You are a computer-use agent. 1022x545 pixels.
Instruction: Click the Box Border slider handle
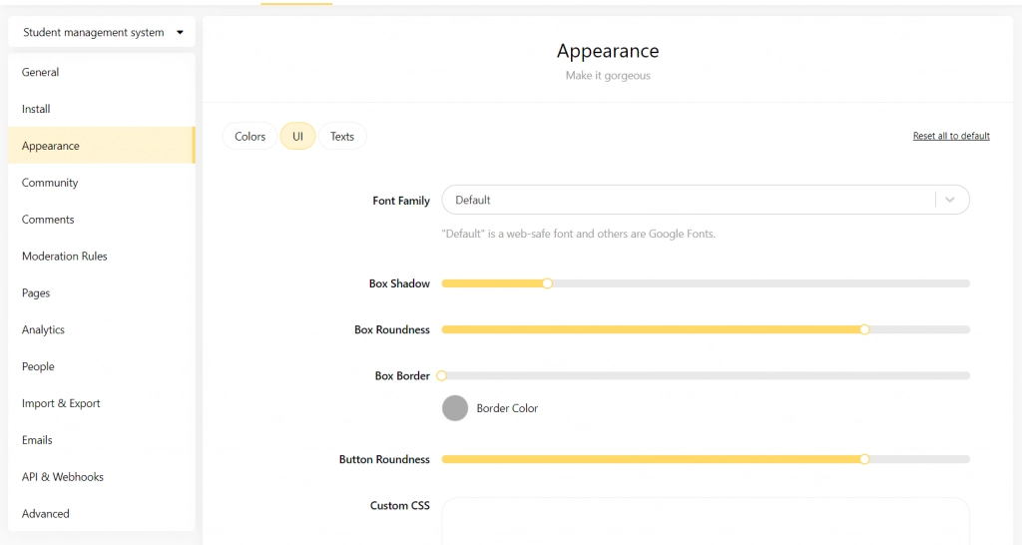coord(442,376)
